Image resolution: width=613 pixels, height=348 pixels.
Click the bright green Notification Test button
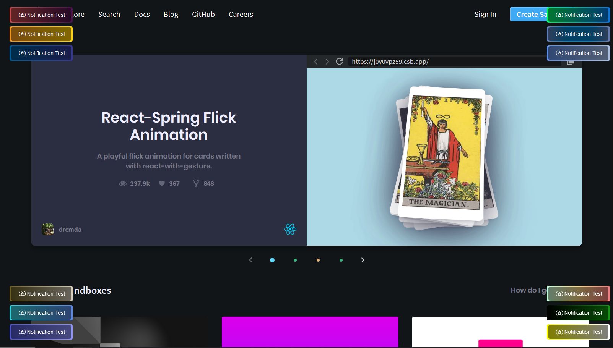click(x=578, y=15)
